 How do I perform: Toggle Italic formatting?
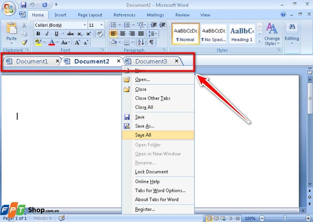47,34
